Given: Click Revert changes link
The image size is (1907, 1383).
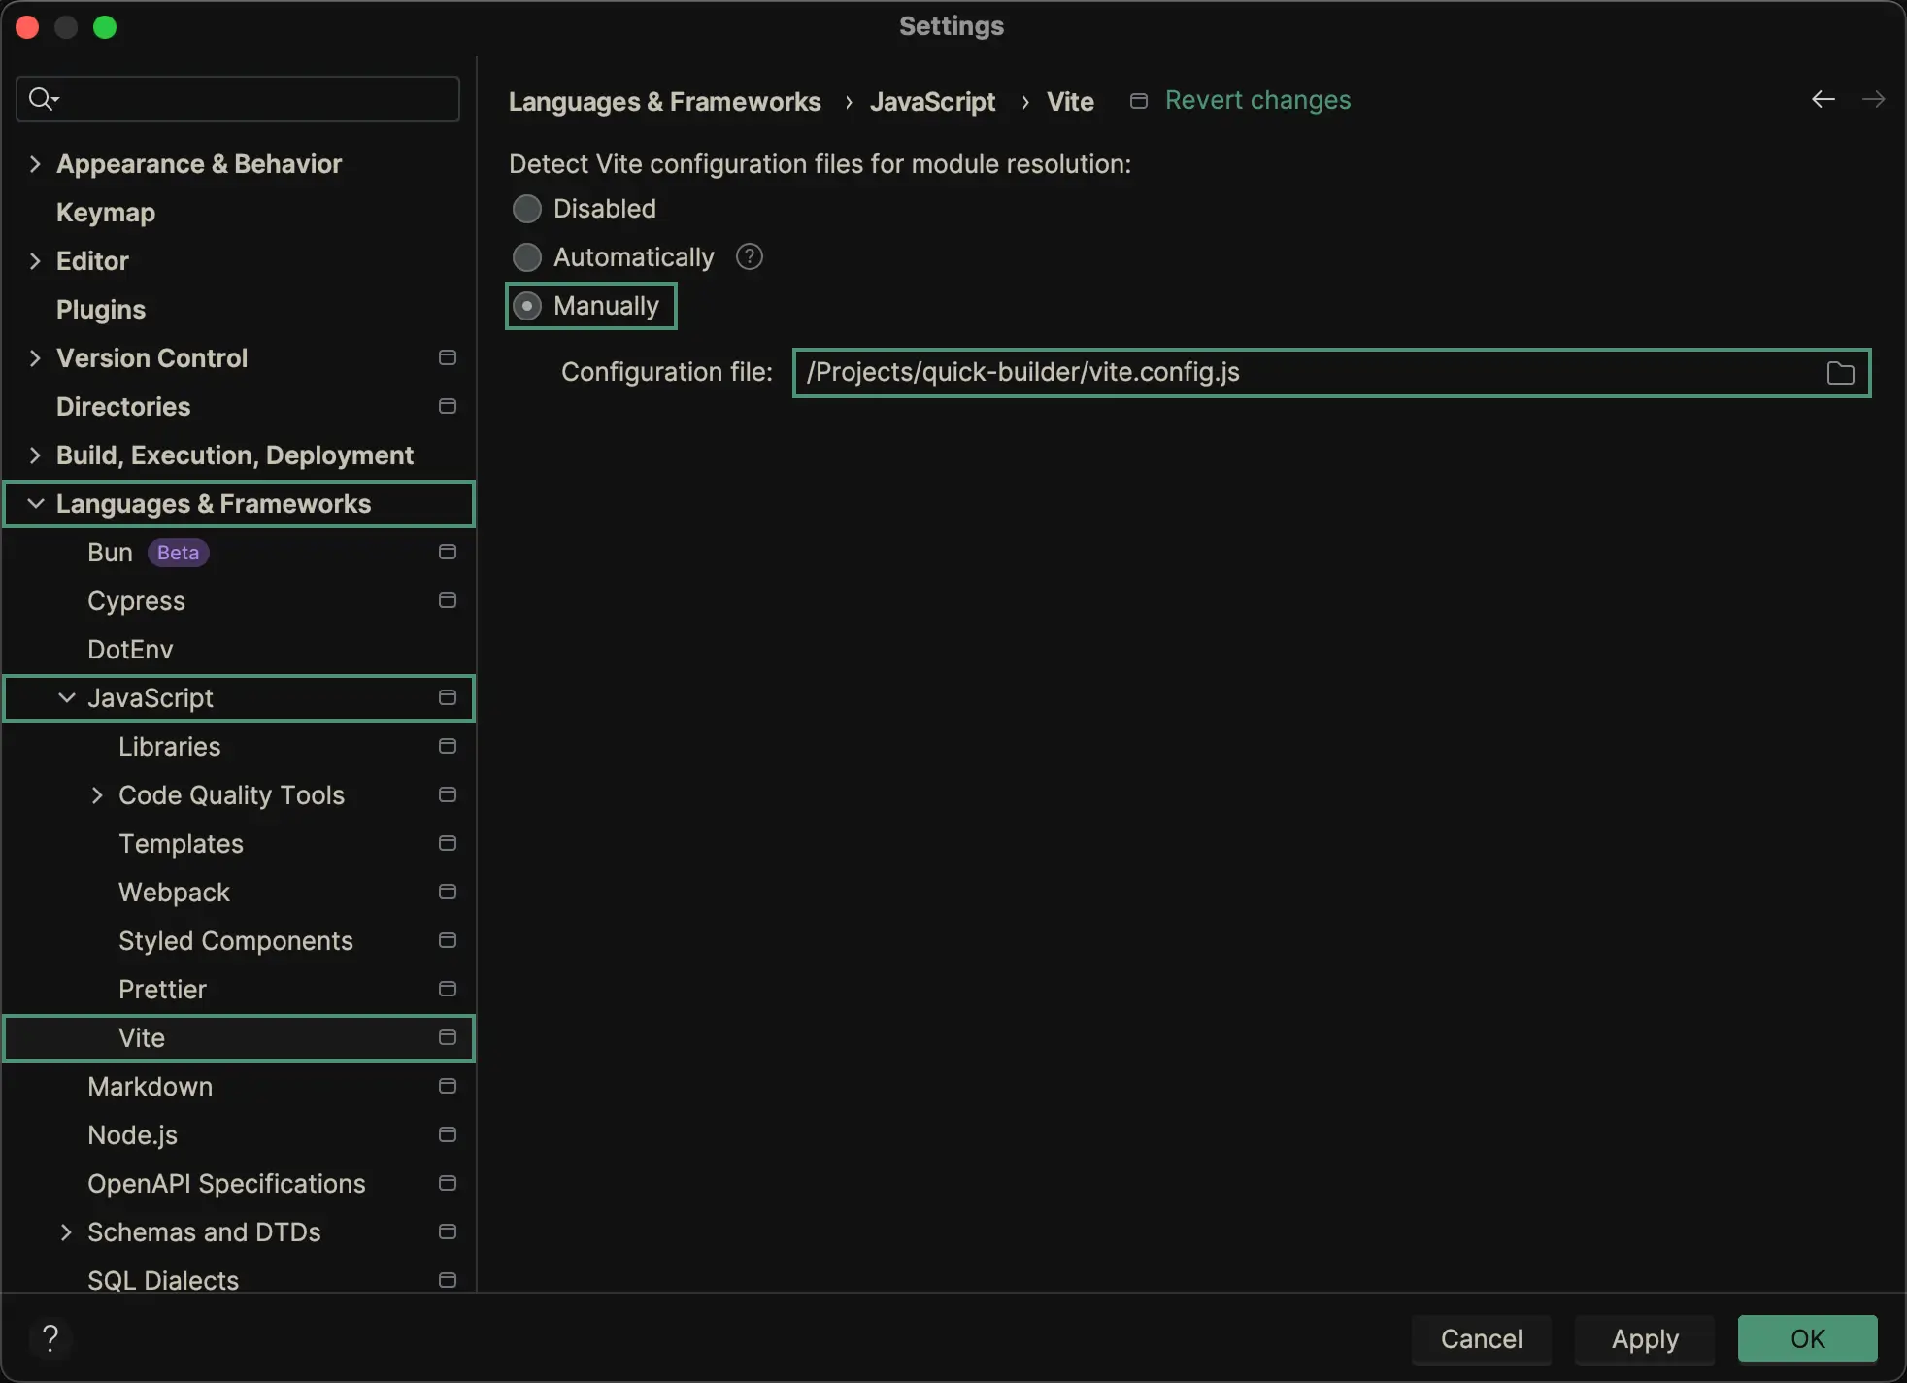Looking at the screenshot, I should (1257, 100).
